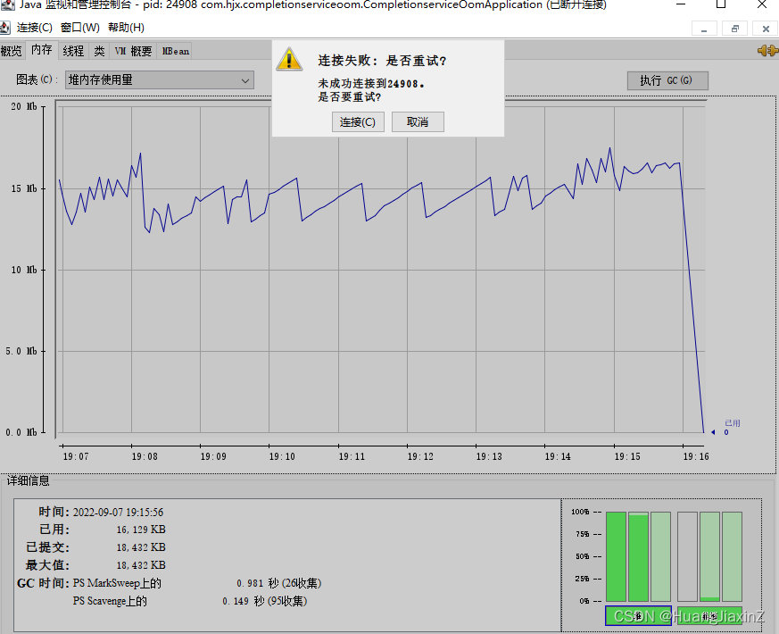Screen dimensions: 779x634
Task: Select the empty gray non-heap pool bar
Action: [688, 556]
